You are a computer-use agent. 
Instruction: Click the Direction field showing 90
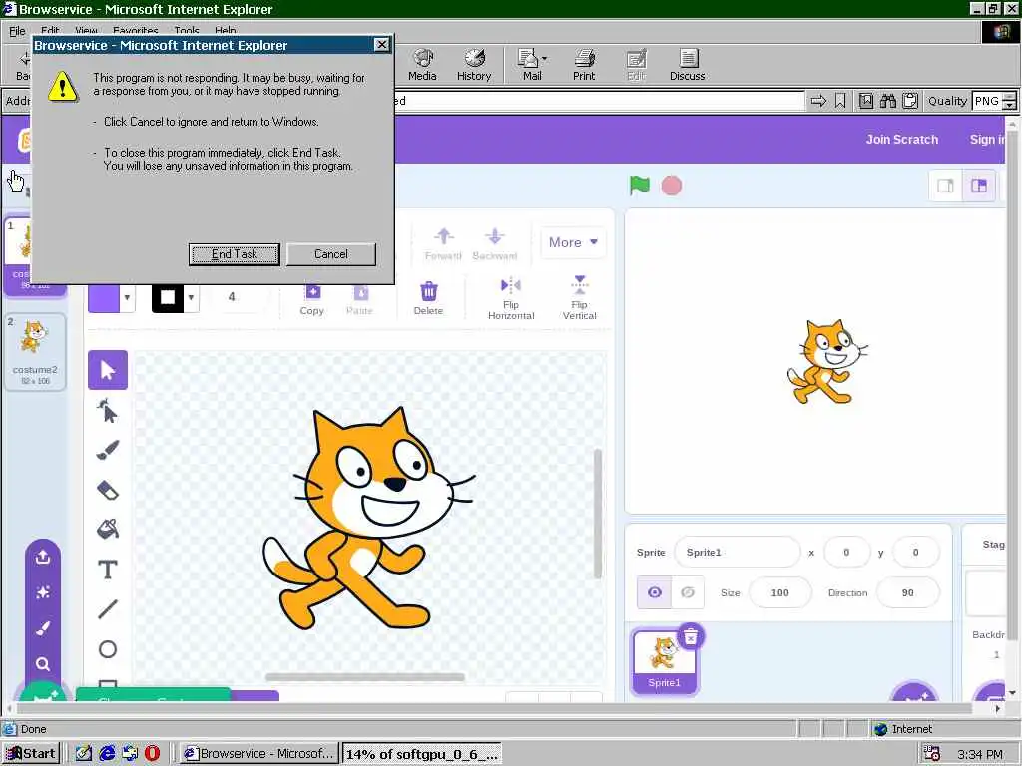coord(908,592)
